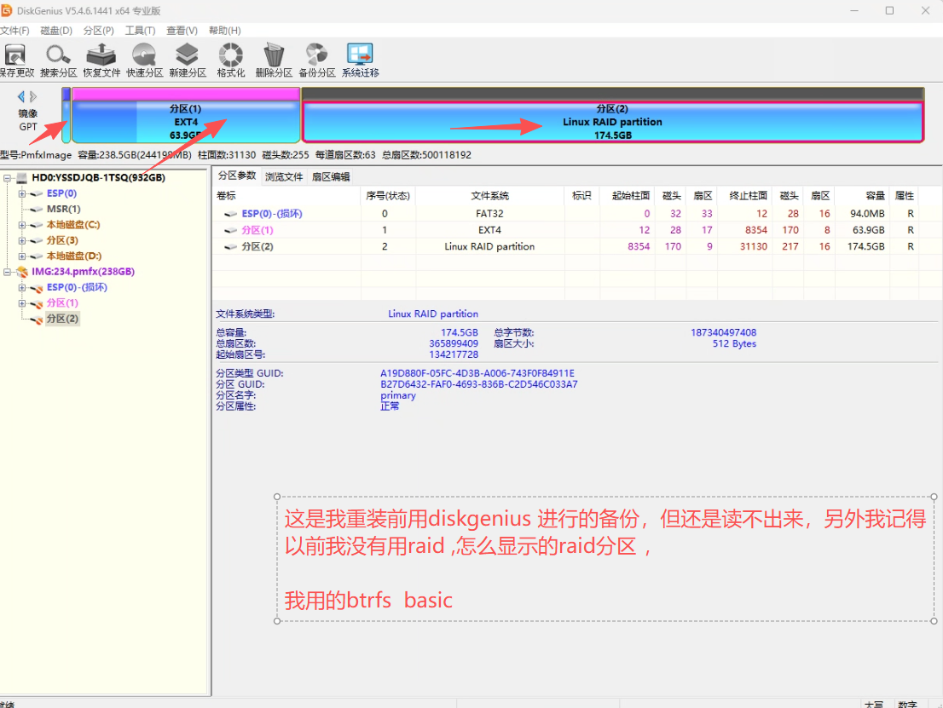
Task: Select the 分区(2) label in table row
Action: click(257, 247)
